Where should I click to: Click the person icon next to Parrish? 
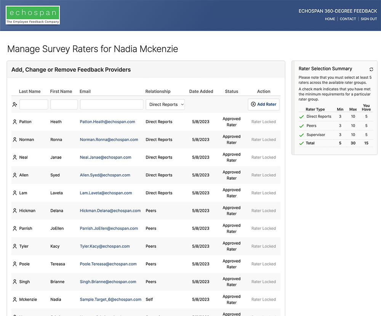pos(14,228)
